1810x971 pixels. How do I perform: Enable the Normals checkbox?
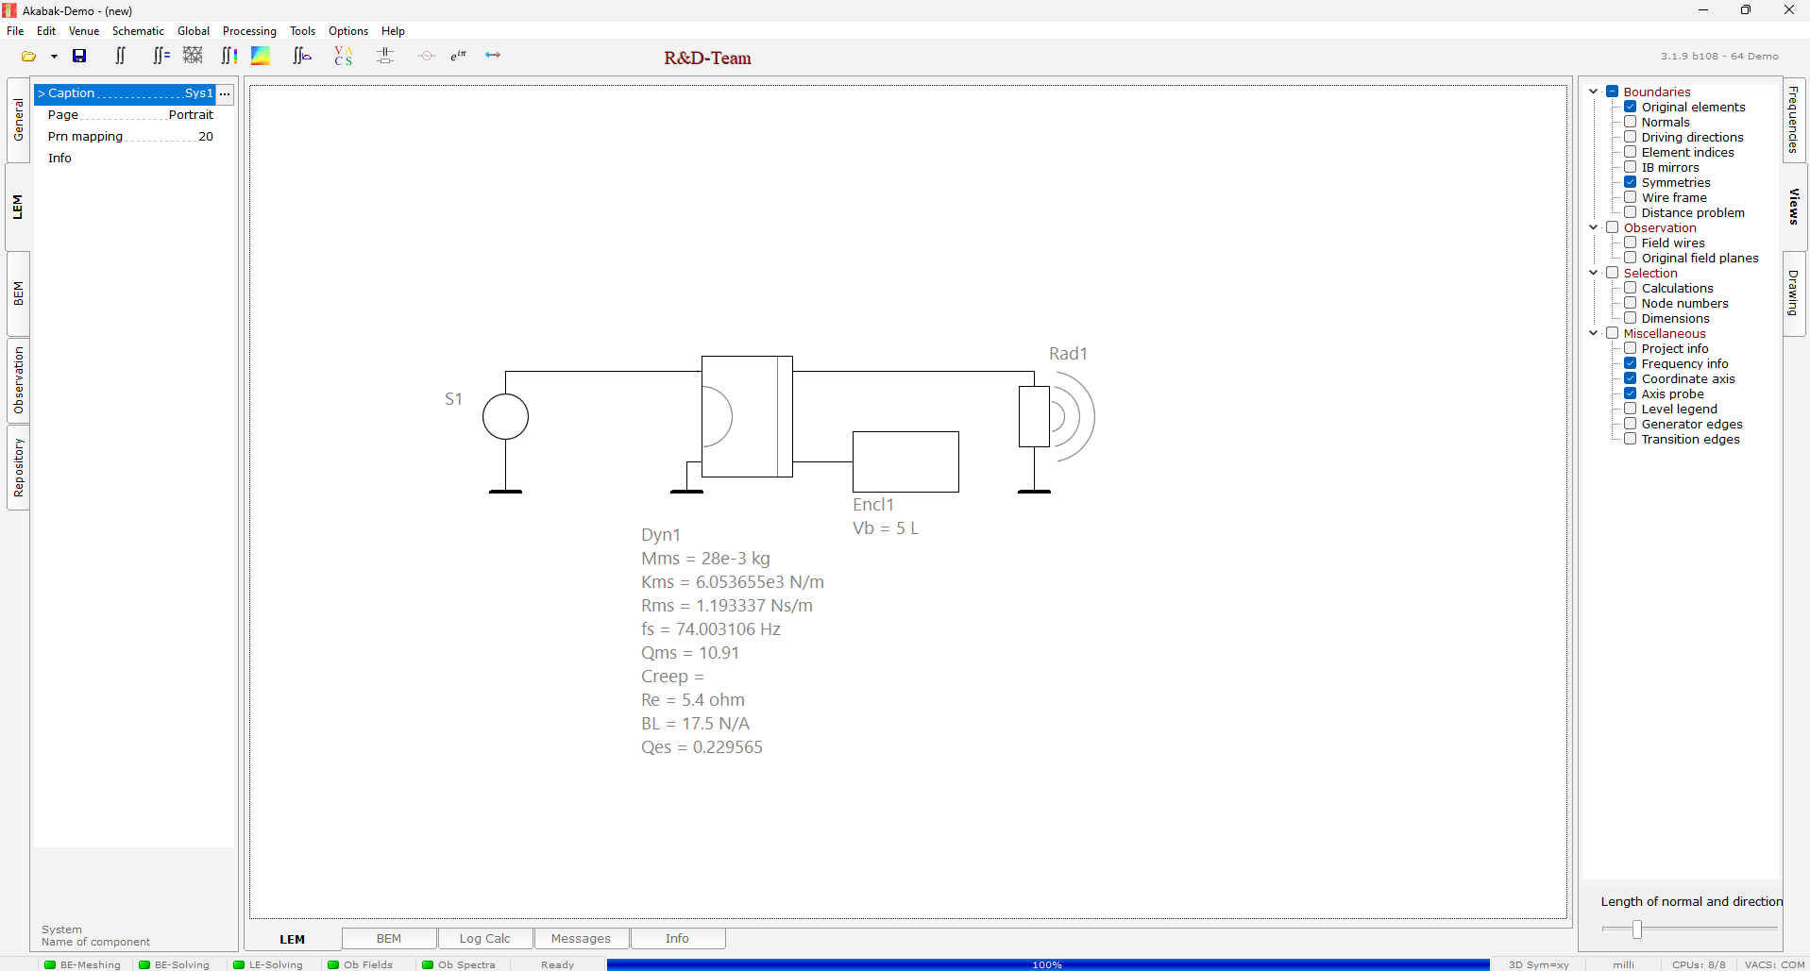point(1631,122)
